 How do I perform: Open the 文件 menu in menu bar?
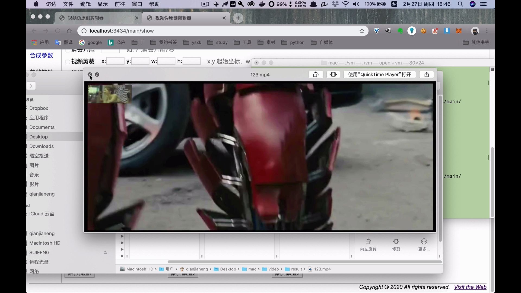tap(68, 4)
